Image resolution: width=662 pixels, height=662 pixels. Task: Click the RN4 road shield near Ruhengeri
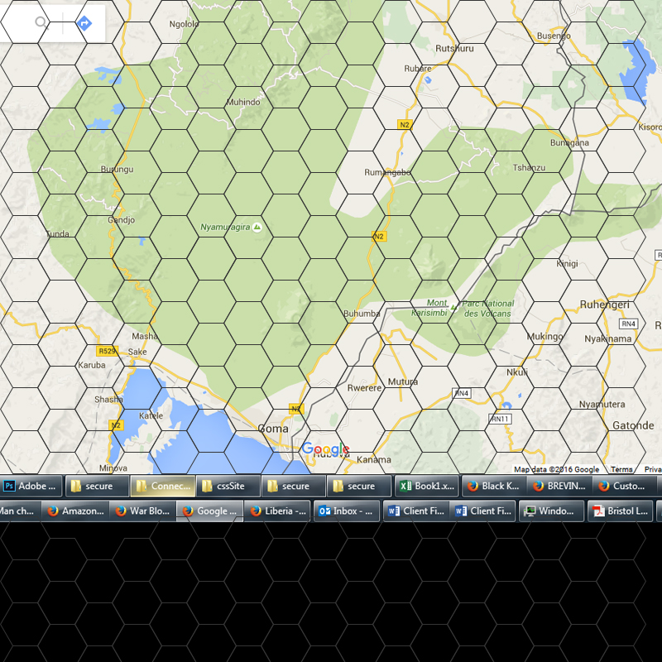click(628, 324)
